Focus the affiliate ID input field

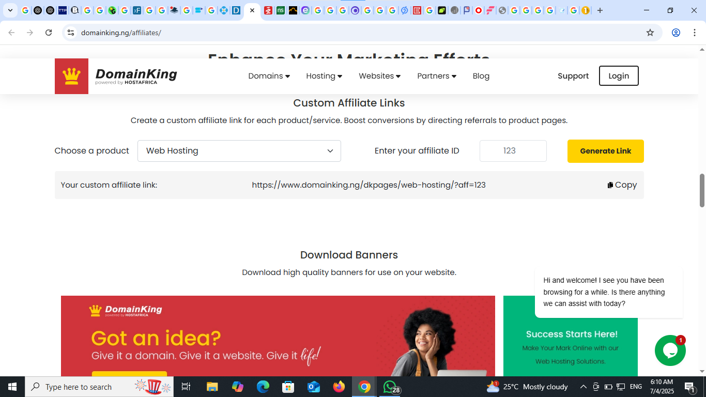pos(513,151)
